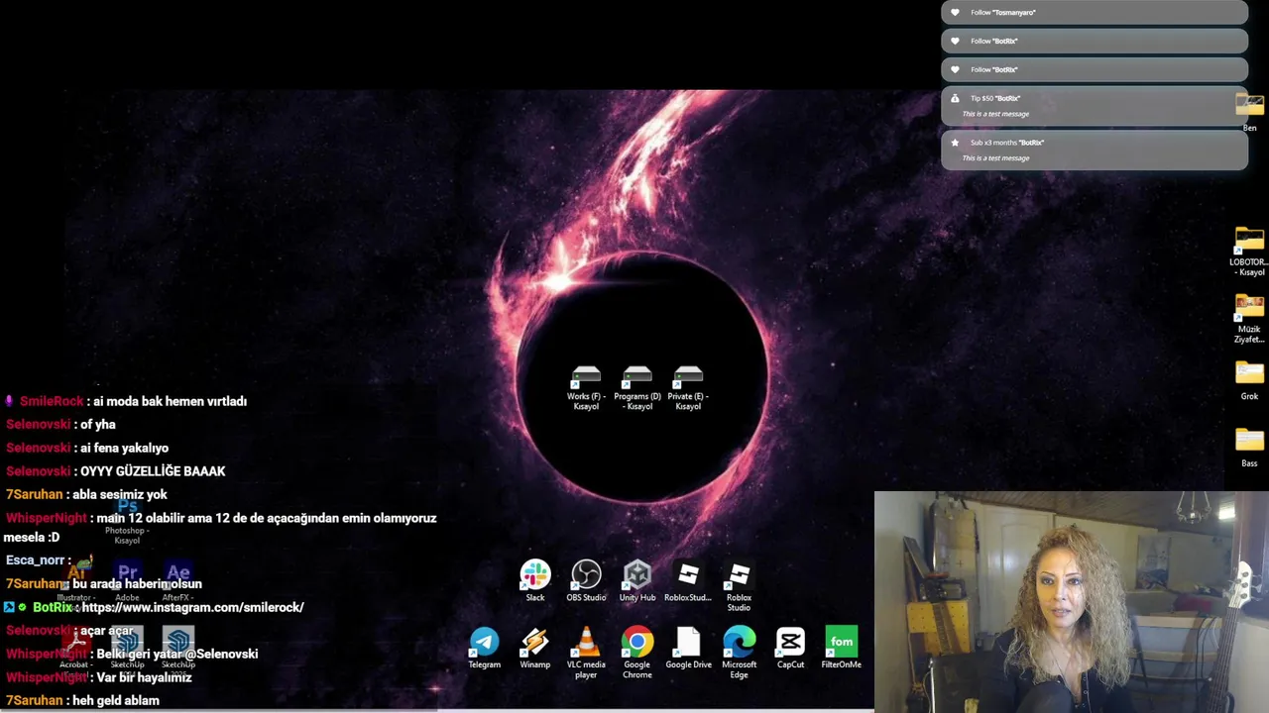Open the Bass folder
1269x713 pixels.
[1249, 448]
